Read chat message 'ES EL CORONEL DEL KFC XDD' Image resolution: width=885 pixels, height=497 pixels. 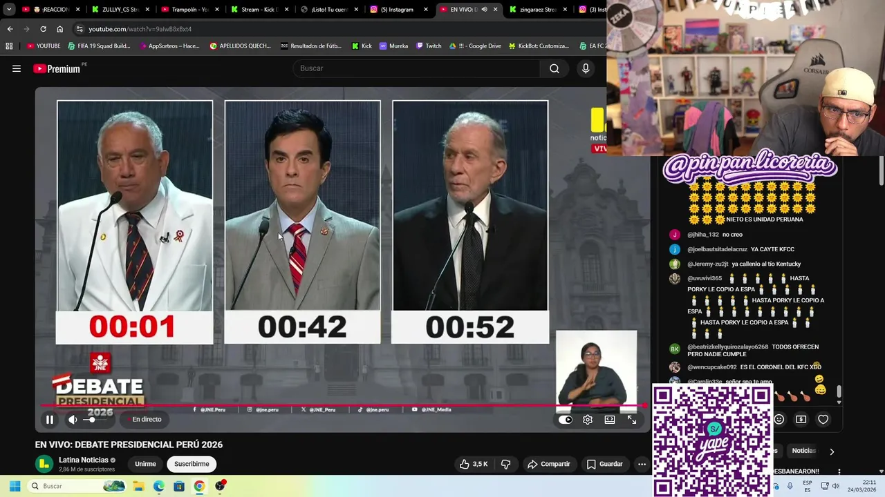781,367
